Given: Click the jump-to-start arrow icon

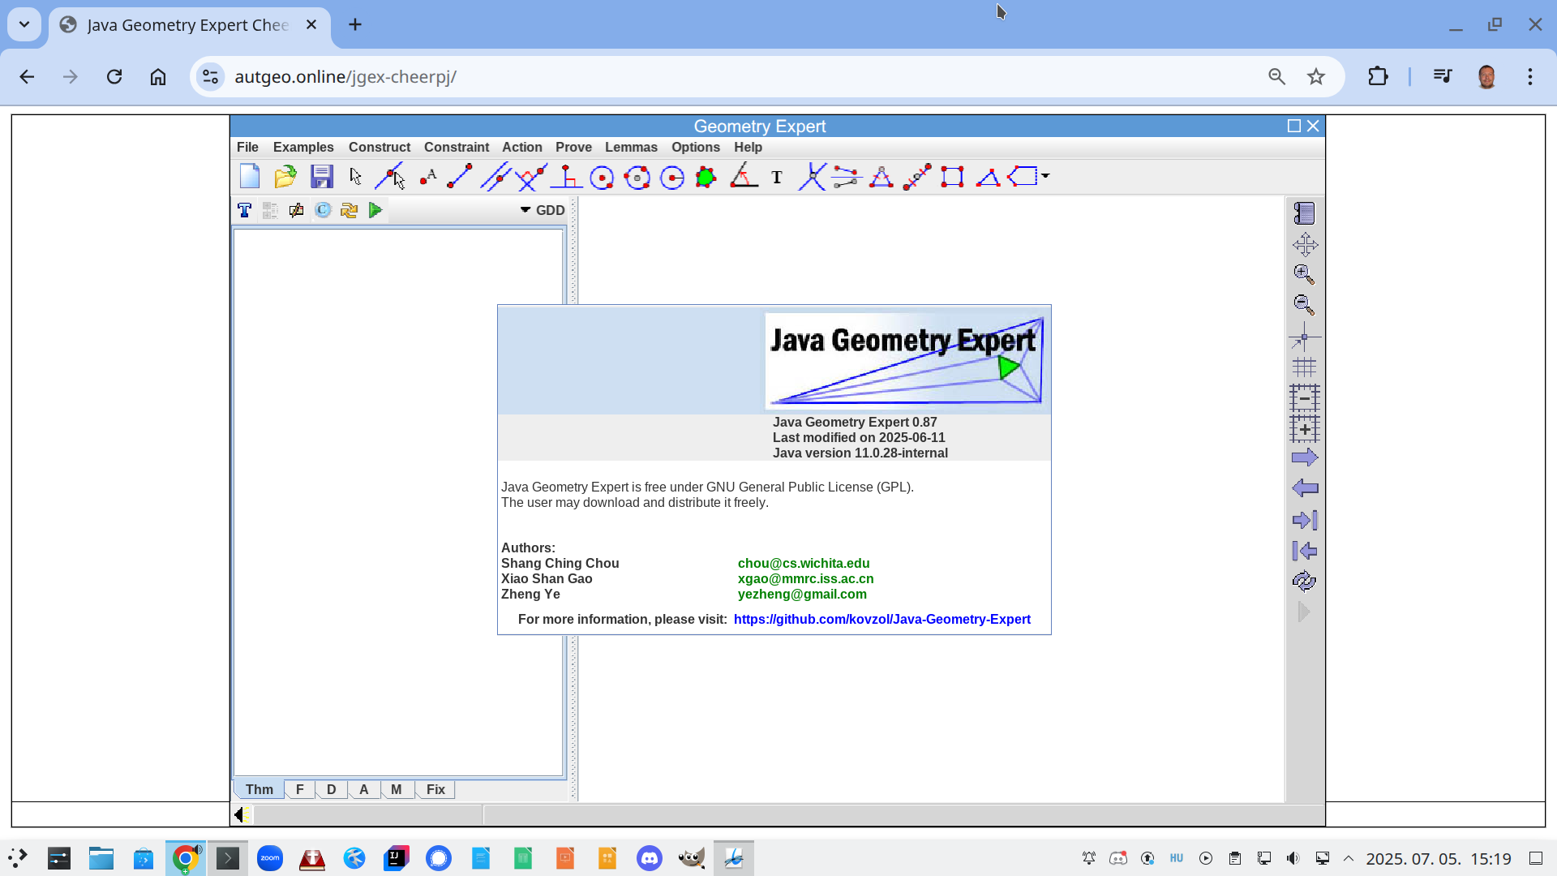Looking at the screenshot, I should click(1305, 551).
